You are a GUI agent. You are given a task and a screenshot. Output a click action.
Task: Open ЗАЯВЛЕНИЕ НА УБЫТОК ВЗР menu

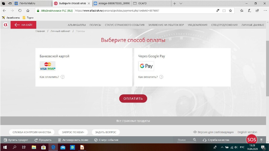(166, 25)
